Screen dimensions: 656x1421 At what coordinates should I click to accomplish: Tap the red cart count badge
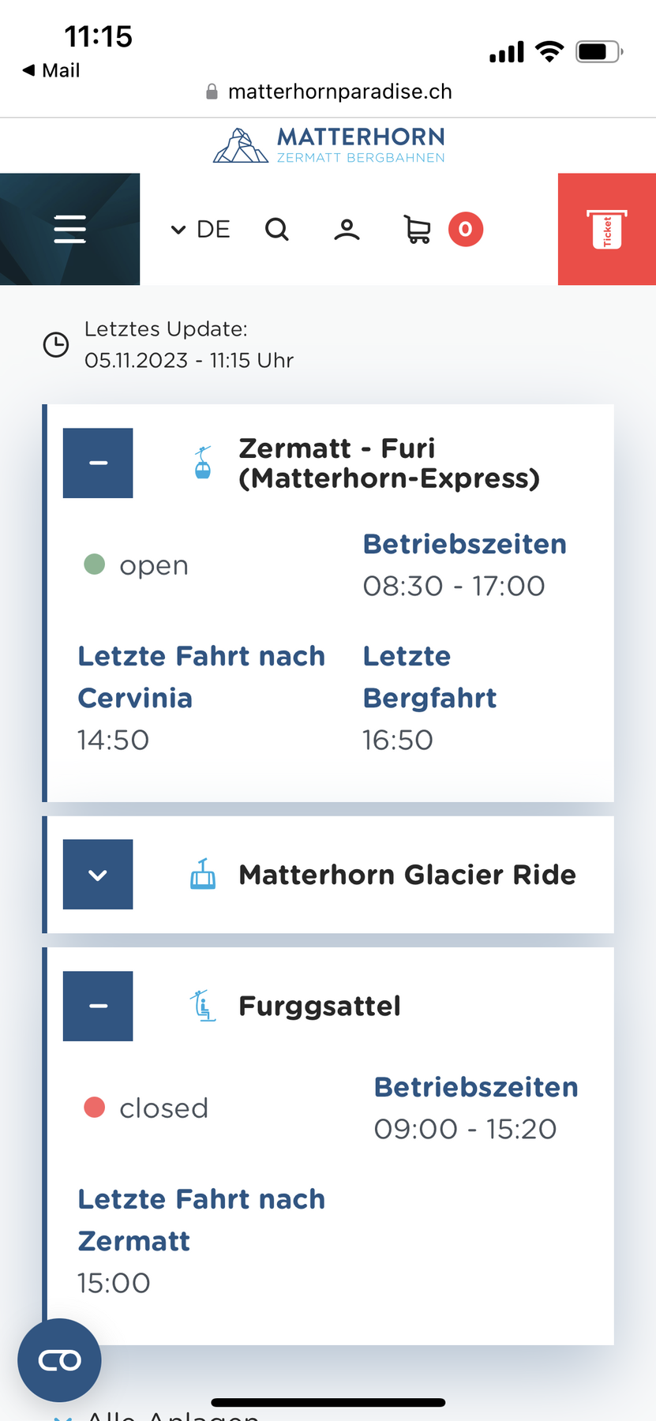click(466, 229)
